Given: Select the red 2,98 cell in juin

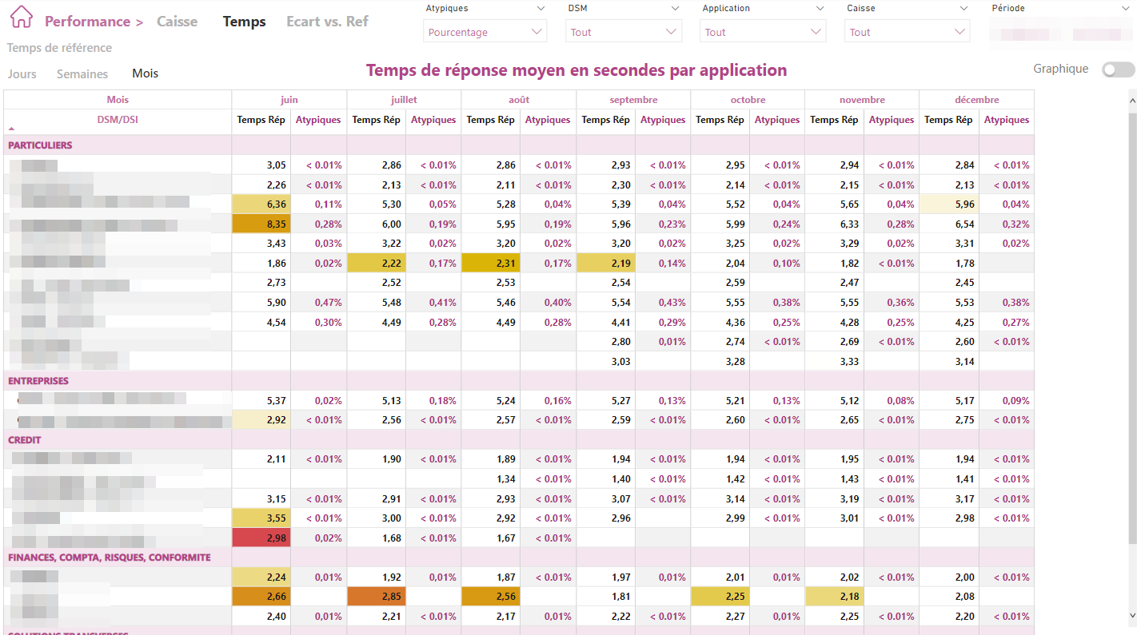Looking at the screenshot, I should click(x=261, y=538).
